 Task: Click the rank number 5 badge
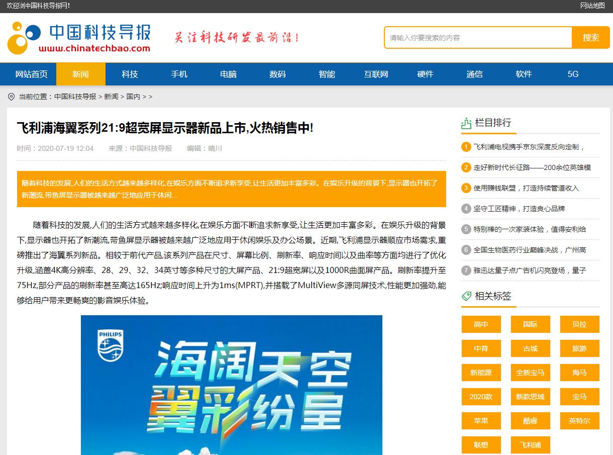tap(466, 229)
